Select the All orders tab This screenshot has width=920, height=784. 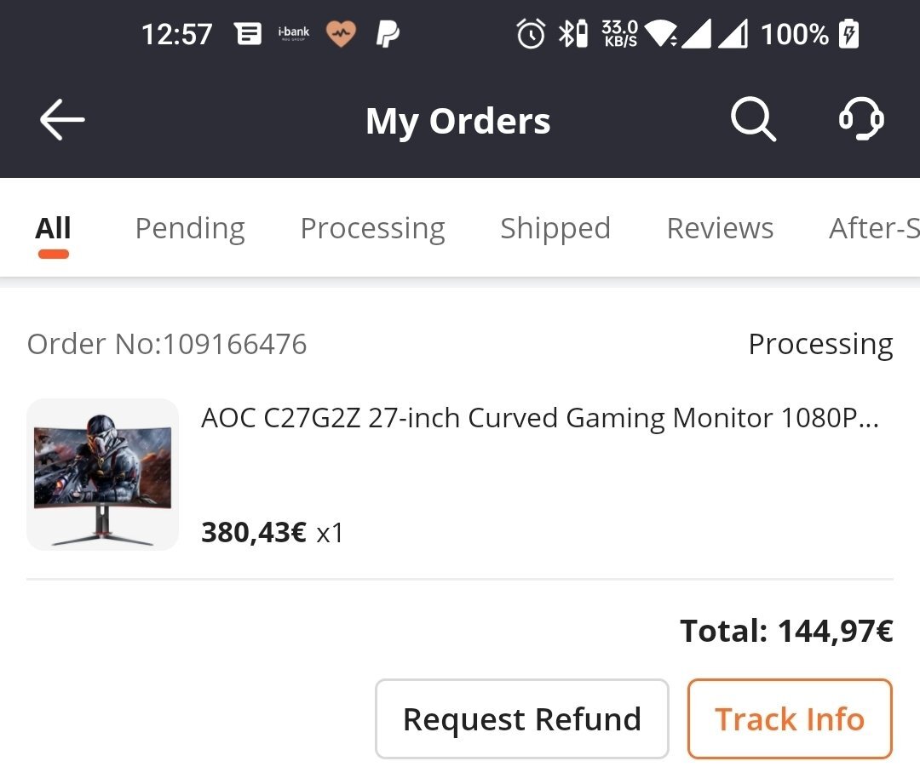point(53,228)
